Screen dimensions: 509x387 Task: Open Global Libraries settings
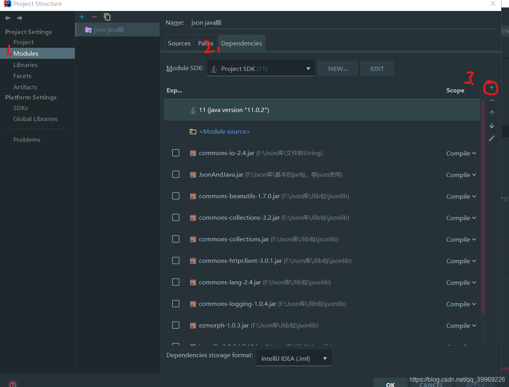[x=35, y=119]
